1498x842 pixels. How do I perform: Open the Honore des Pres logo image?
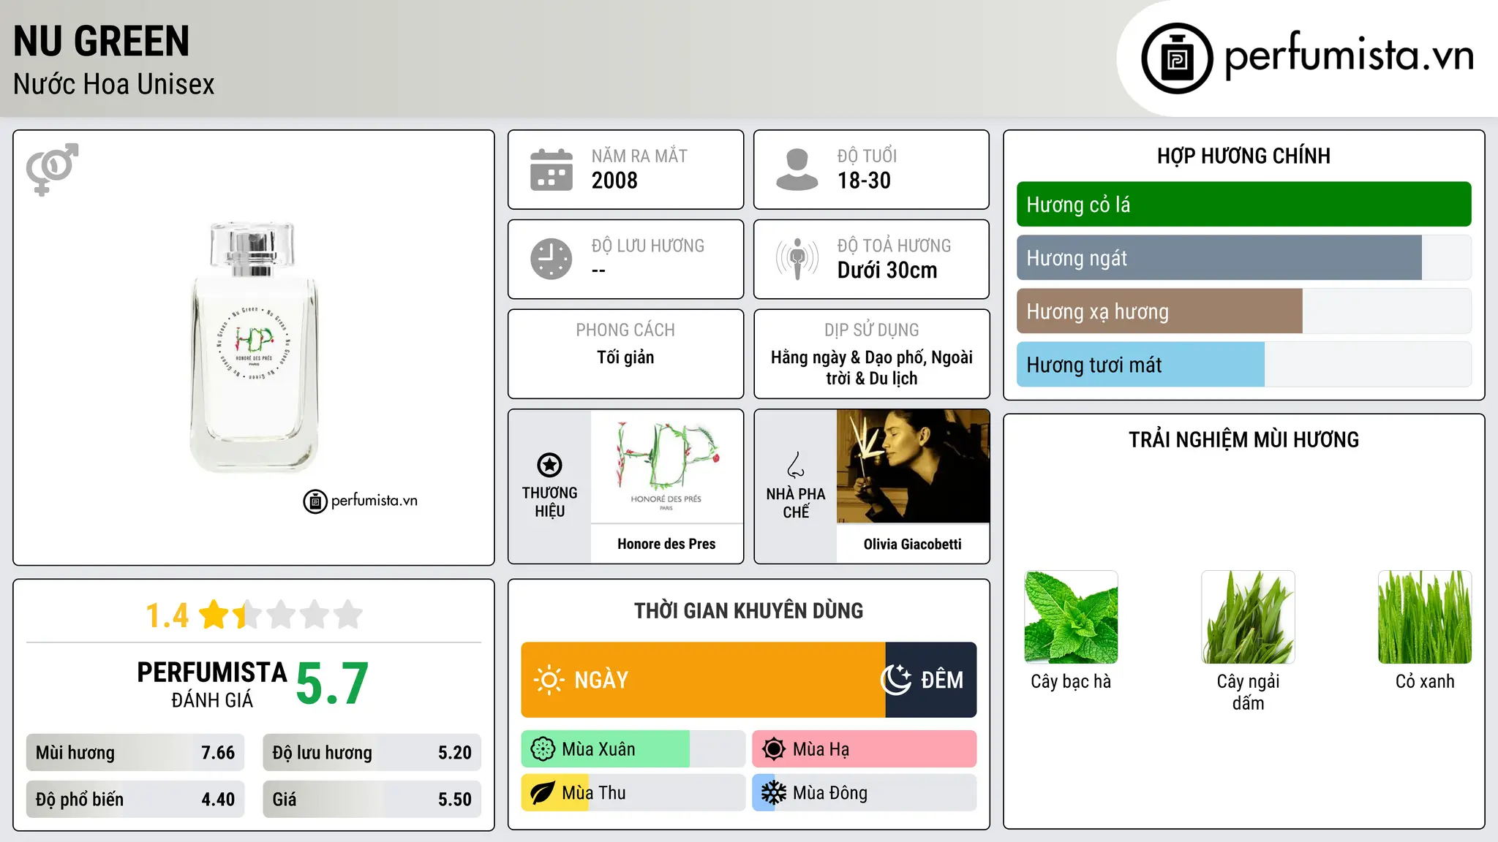pos(666,466)
